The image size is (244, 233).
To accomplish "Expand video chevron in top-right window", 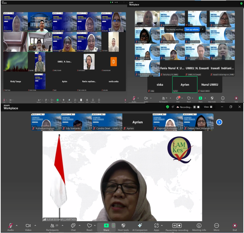I will pyautogui.click(x=151, y=98).
